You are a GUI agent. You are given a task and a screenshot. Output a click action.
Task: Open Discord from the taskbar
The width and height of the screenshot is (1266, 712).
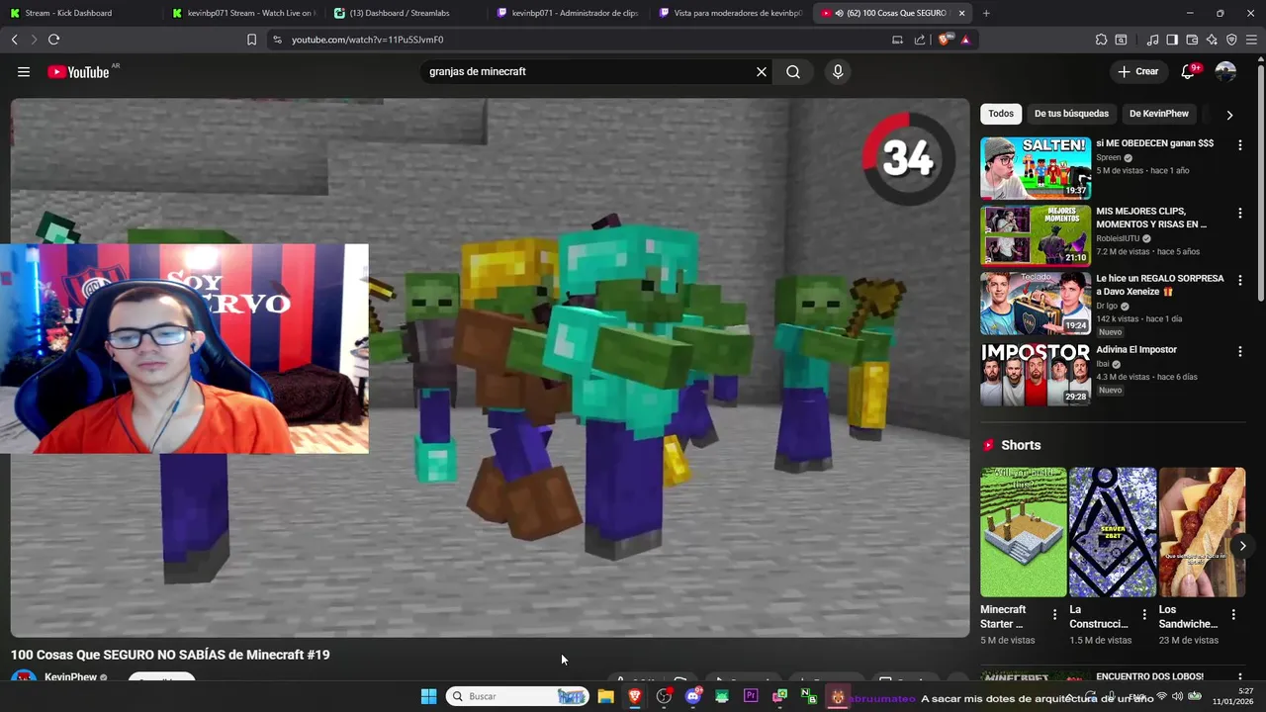click(693, 696)
